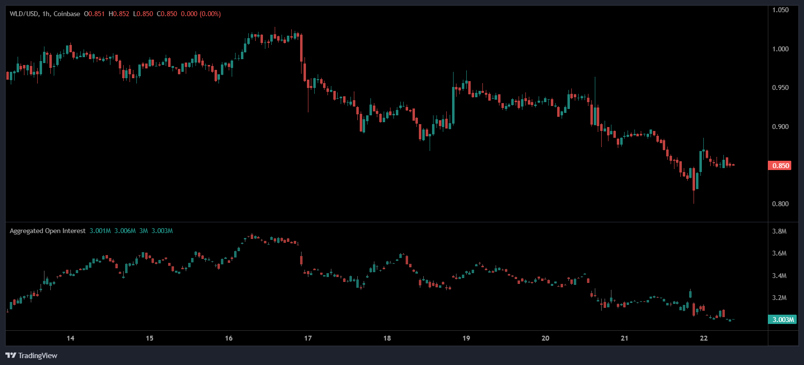Click the 0.000 (0.00%) change value
This screenshot has height=365, width=804.
click(201, 14)
